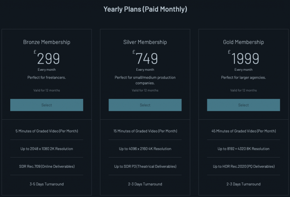Click the SDR Rec.709 Online Deliverables row

point(47,166)
